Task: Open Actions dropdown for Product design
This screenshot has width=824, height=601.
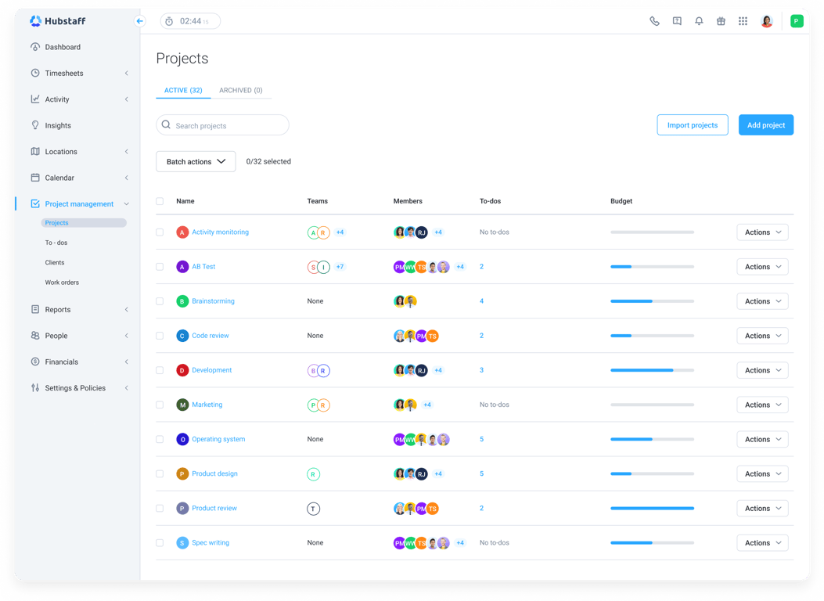Action: pyautogui.click(x=762, y=474)
